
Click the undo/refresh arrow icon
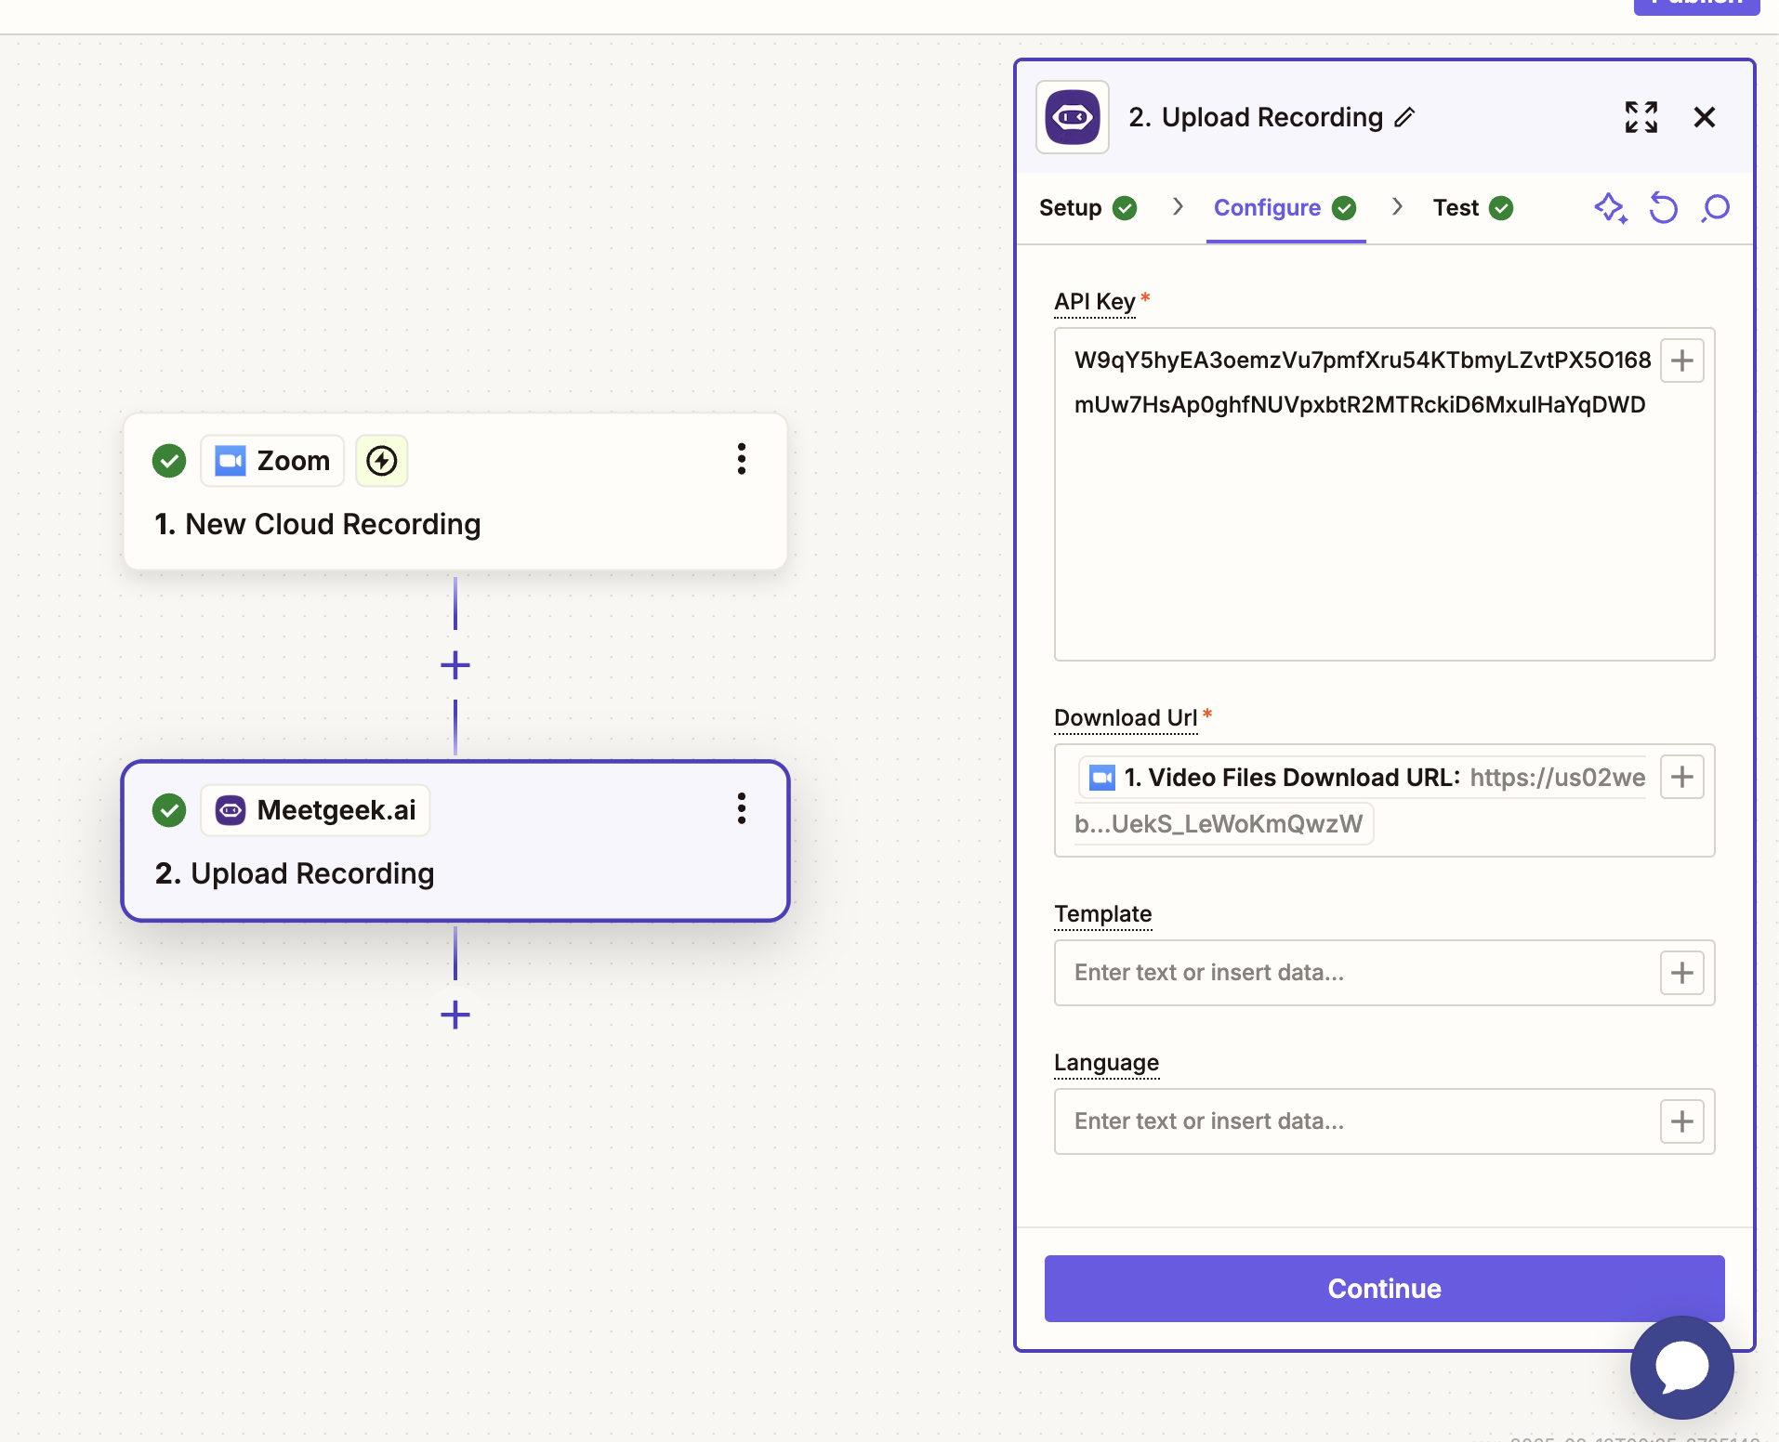[1663, 208]
